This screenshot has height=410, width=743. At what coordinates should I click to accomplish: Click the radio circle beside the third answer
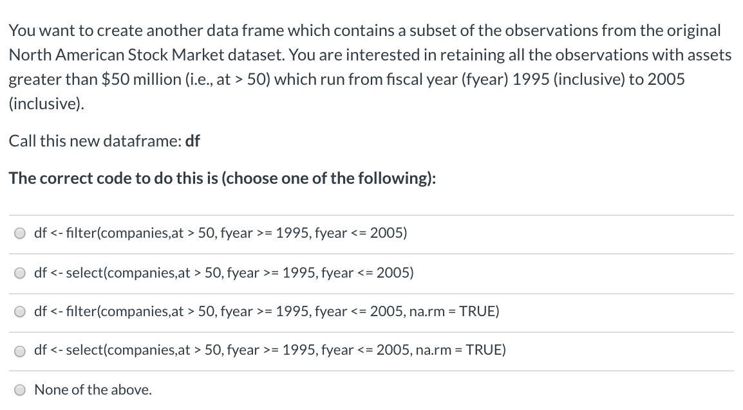pyautogui.click(x=19, y=311)
